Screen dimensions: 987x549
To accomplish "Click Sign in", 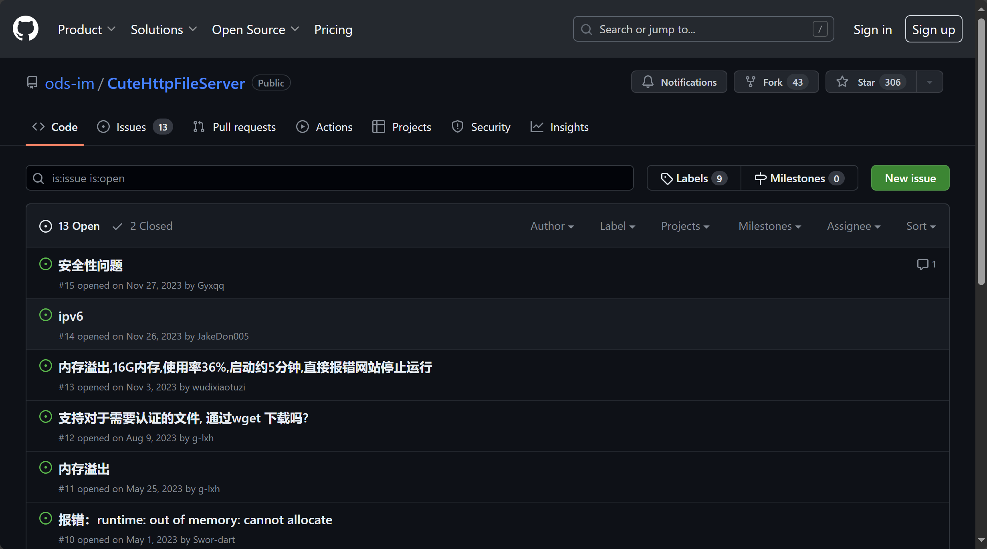I will (872, 29).
